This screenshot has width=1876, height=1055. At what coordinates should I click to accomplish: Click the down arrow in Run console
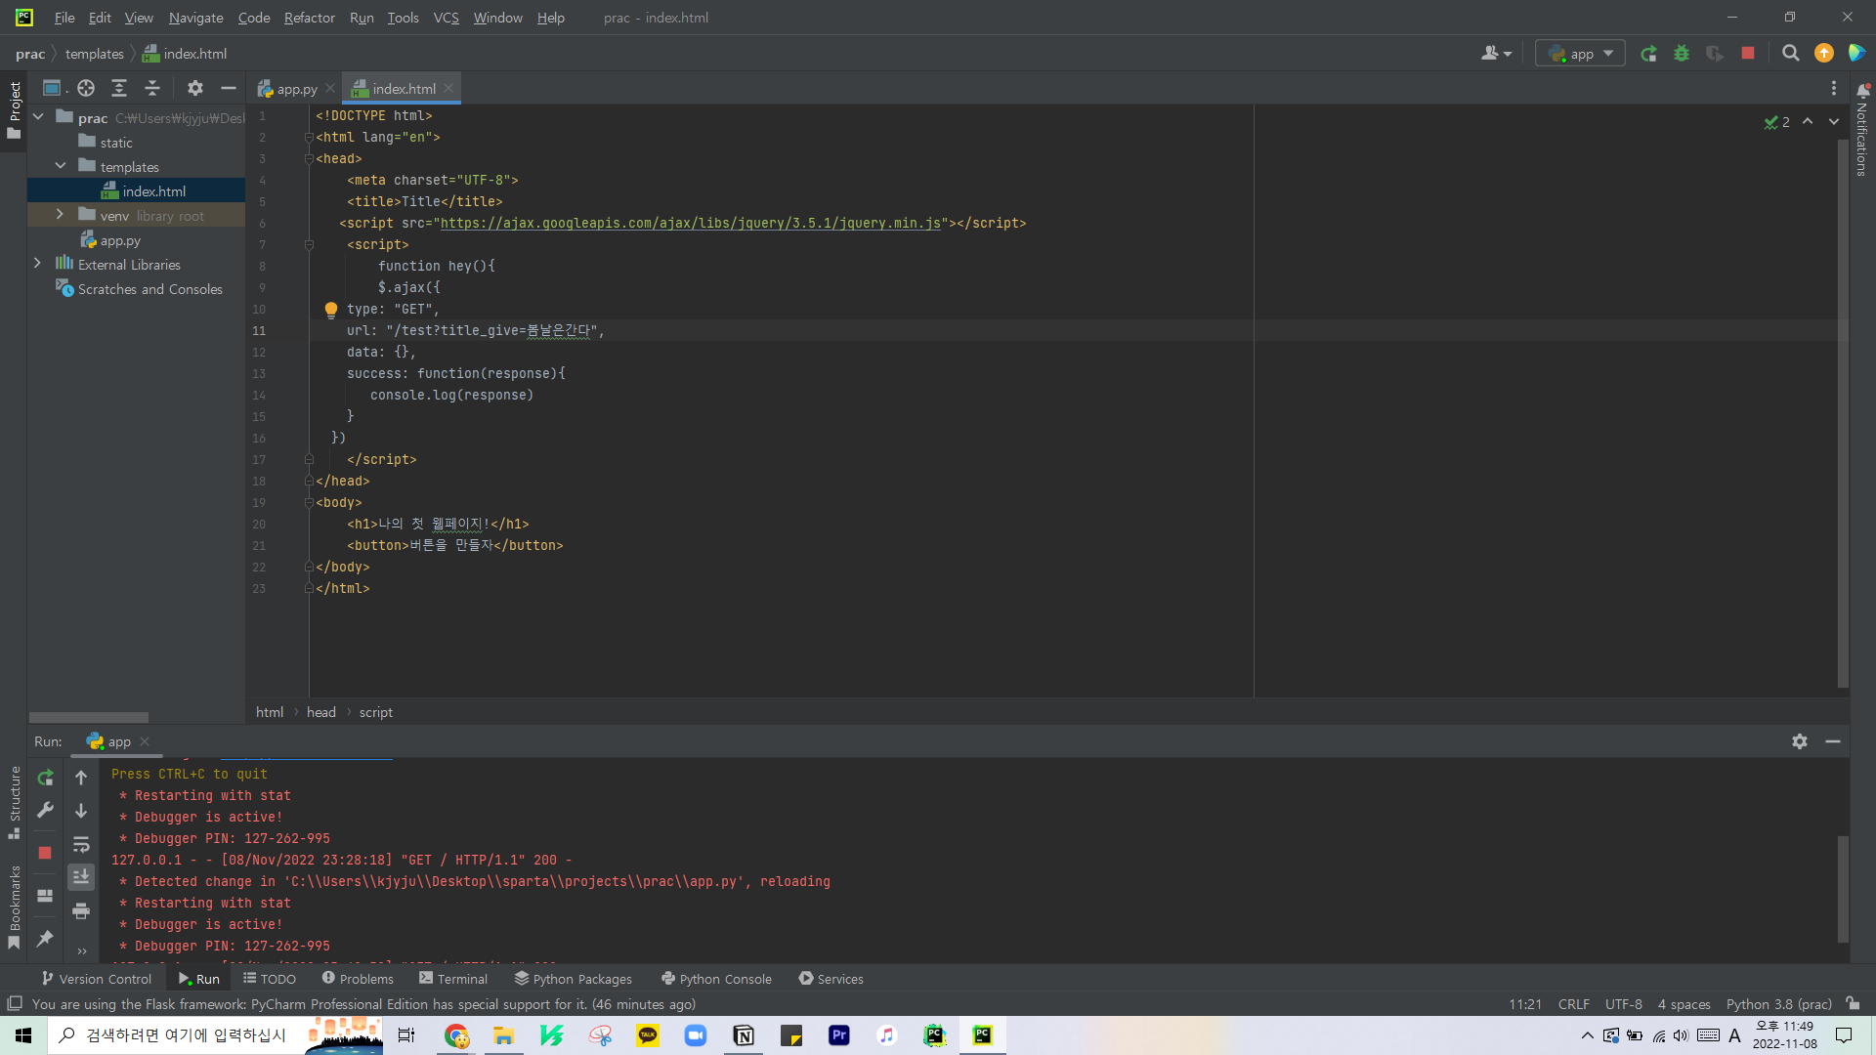pyautogui.click(x=81, y=811)
